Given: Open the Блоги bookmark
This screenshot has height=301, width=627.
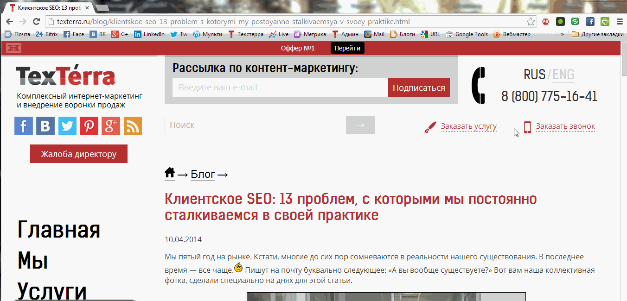Looking at the screenshot, I should tap(403, 34).
